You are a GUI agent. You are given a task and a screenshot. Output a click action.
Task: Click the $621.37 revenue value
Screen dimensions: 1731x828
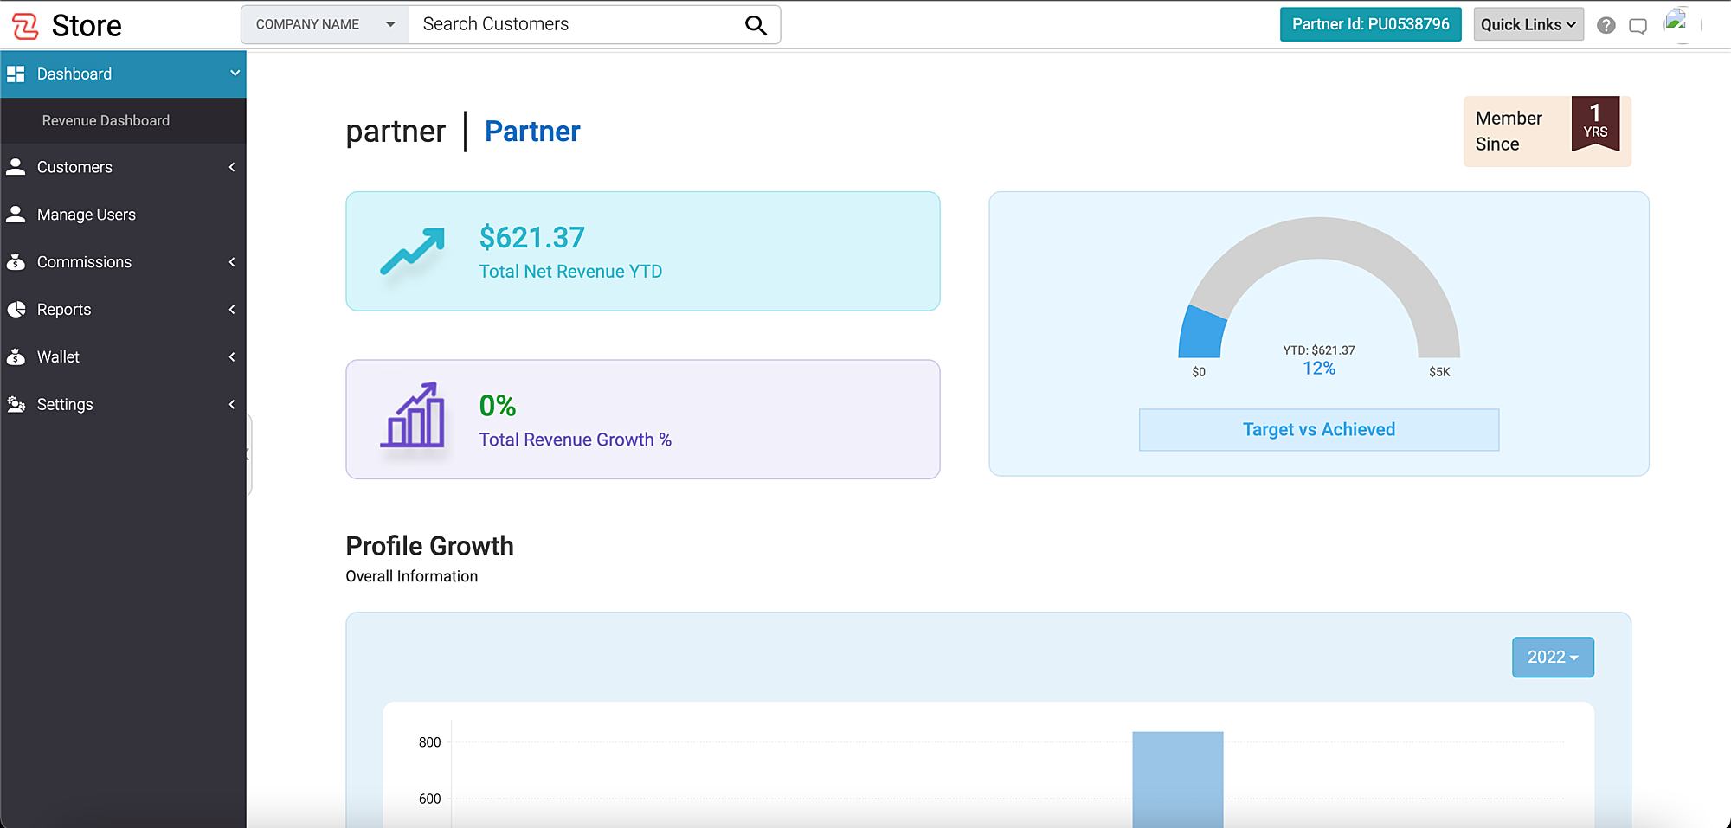[x=532, y=238]
